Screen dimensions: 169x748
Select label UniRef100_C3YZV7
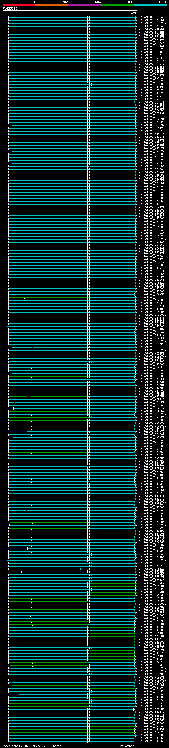(152, 323)
